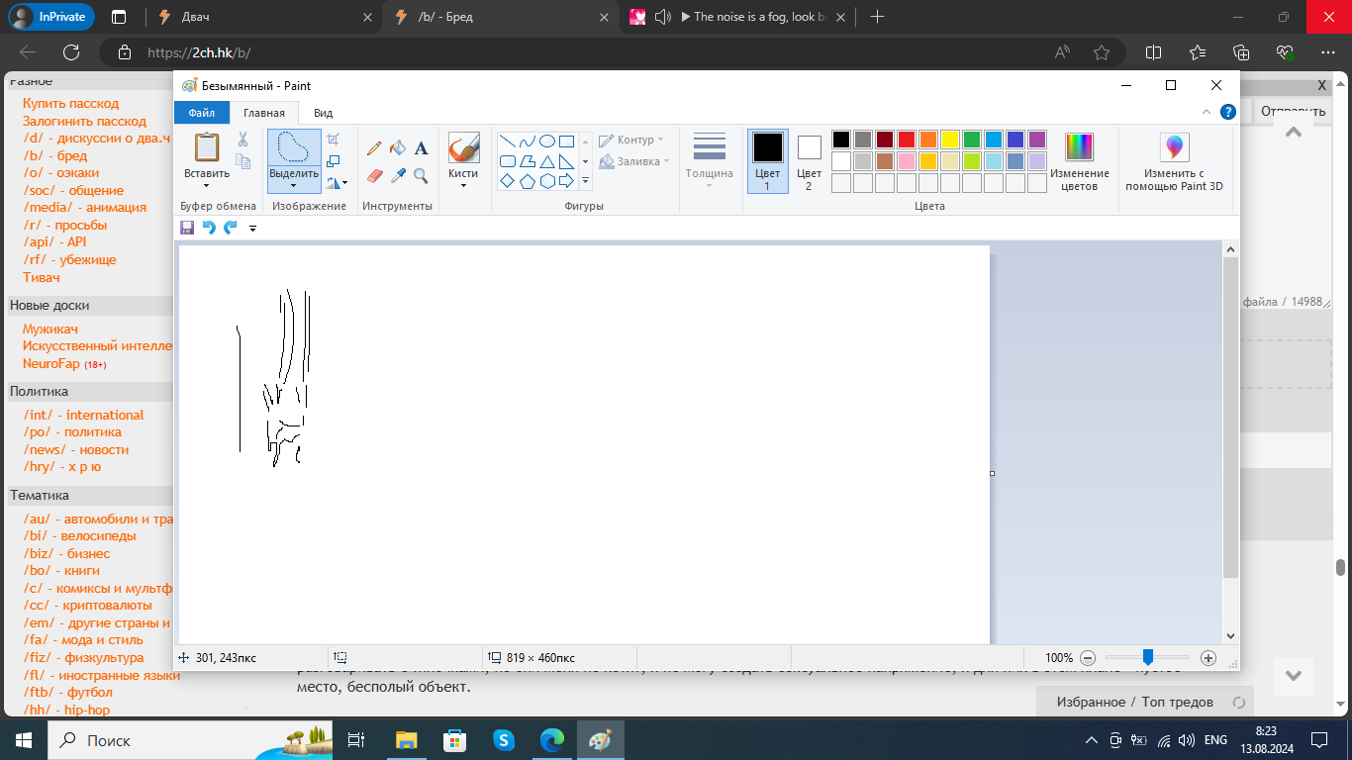The width and height of the screenshot is (1352, 760).
Task: Open the Windows Start menu
Action: coord(24,740)
